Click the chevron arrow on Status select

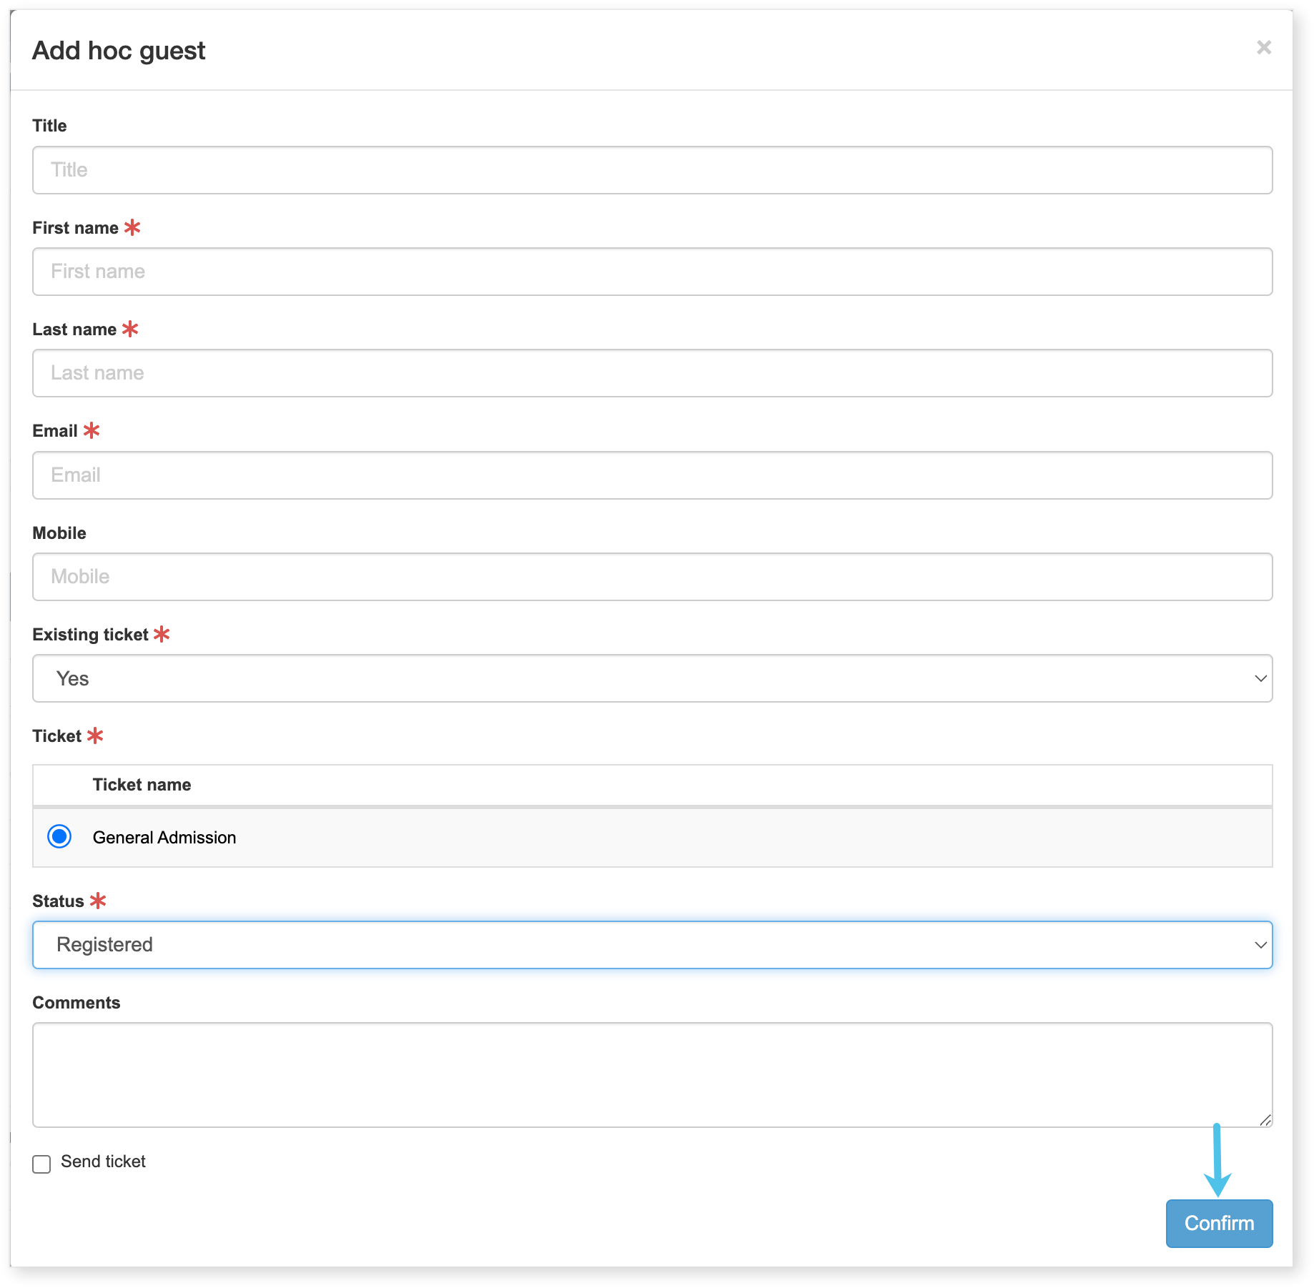(1260, 945)
